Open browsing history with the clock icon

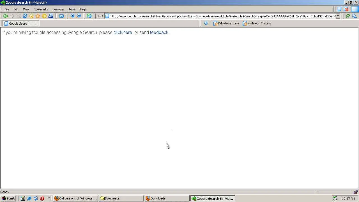44,16
